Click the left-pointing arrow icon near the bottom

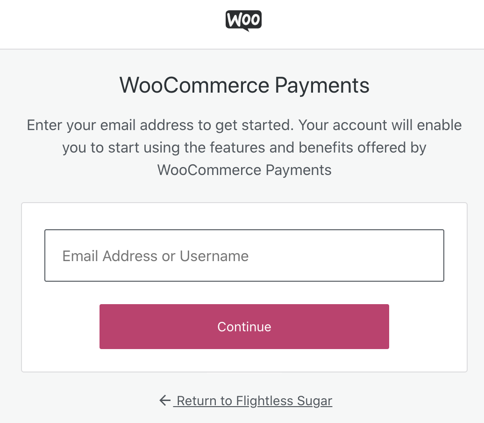coord(164,401)
